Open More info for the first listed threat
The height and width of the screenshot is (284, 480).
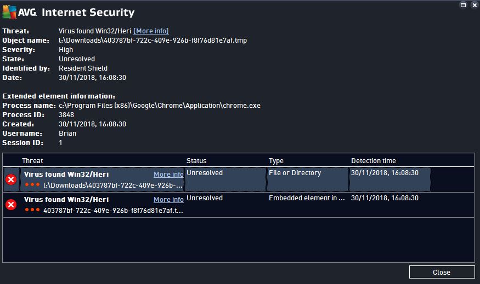click(168, 175)
